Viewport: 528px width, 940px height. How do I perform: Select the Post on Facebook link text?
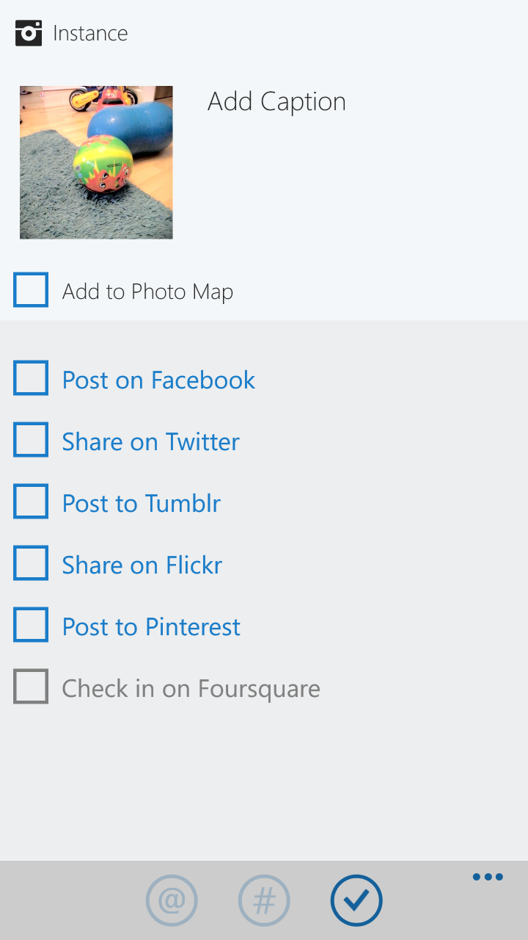158,380
